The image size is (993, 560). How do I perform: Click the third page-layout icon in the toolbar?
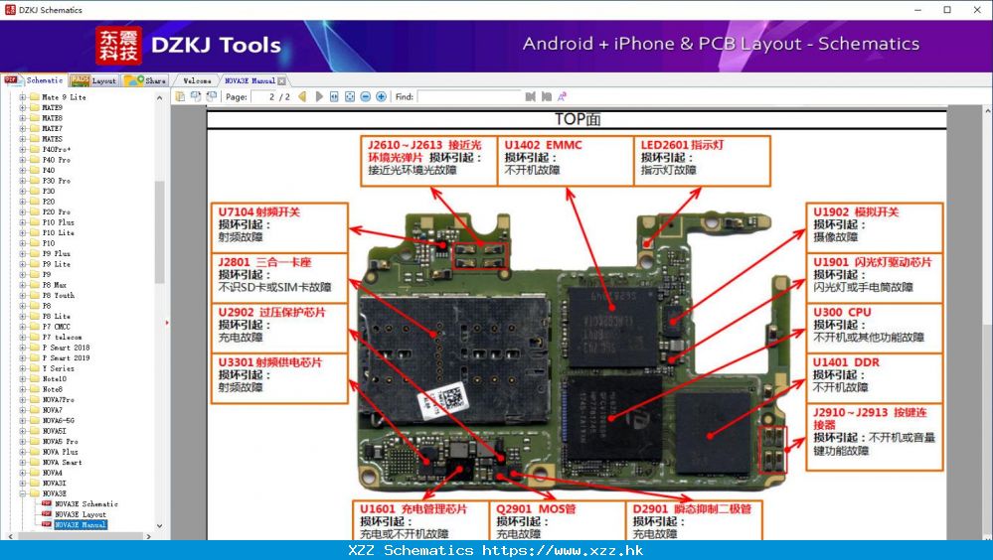212,96
